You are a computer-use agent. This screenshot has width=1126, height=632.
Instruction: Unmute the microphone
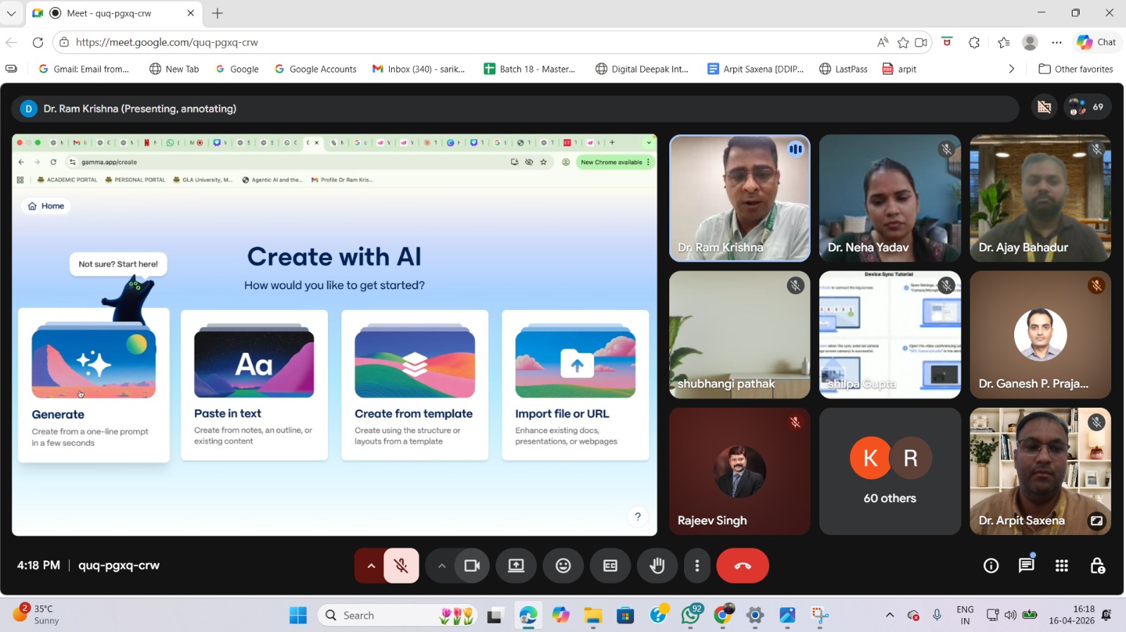401,566
